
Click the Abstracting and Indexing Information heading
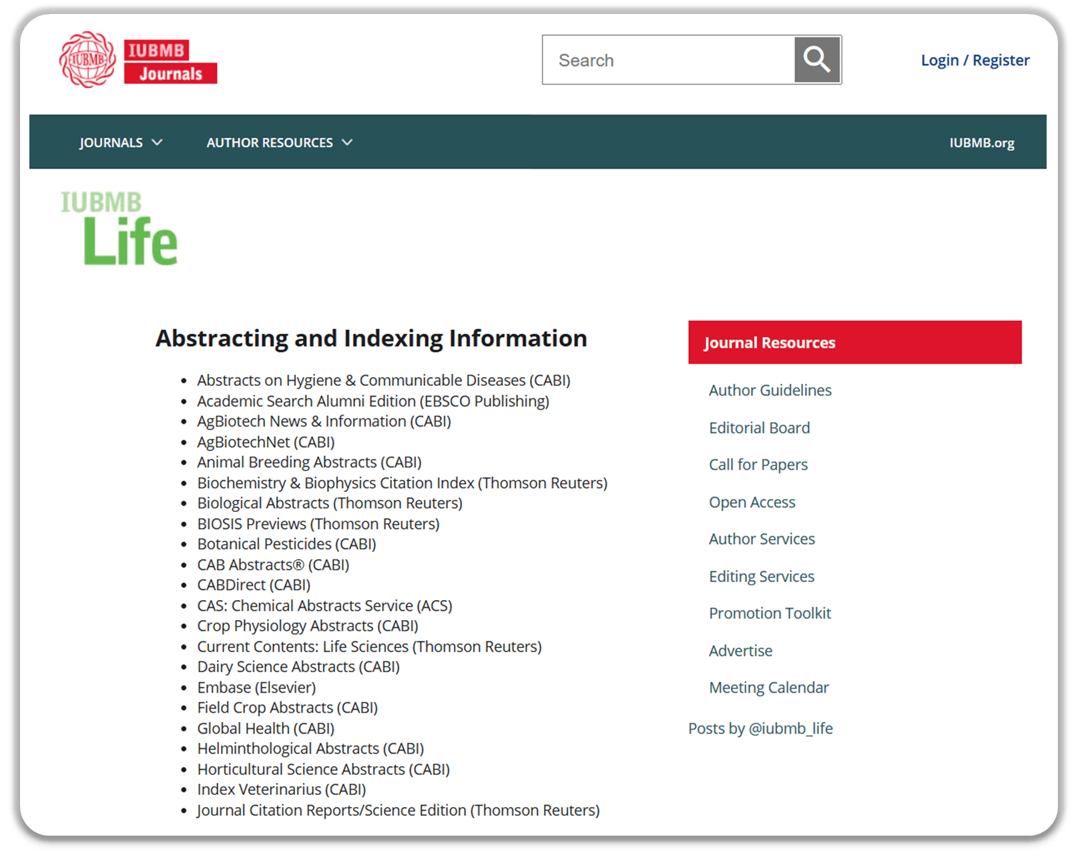click(371, 338)
